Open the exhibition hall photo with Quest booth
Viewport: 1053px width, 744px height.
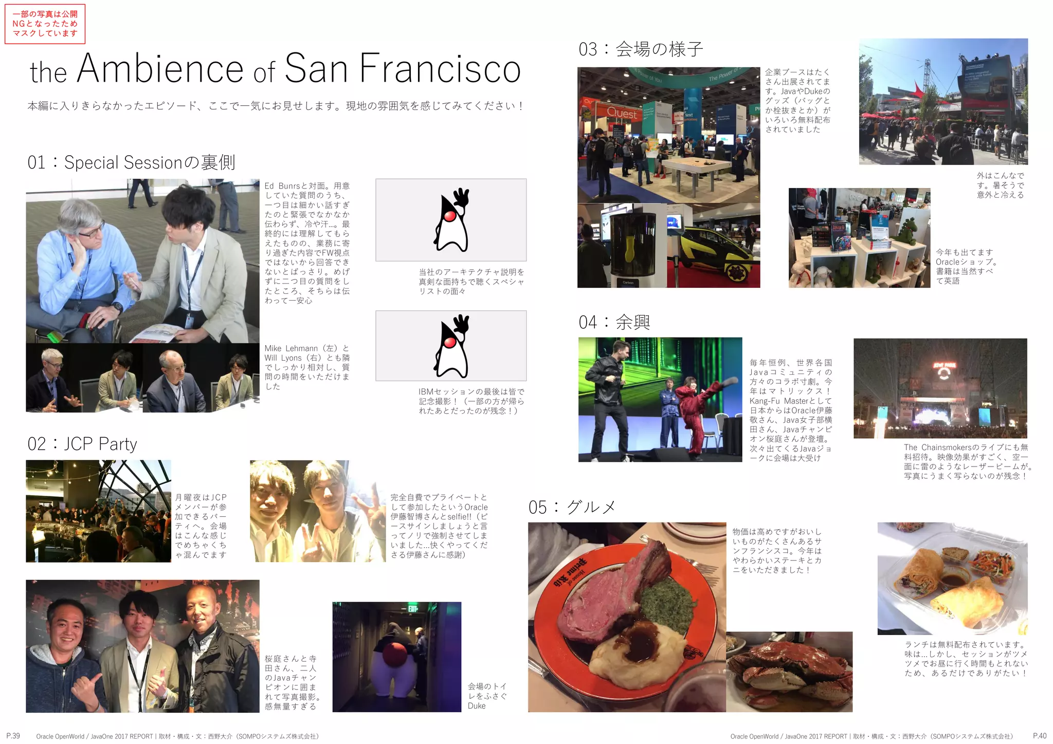[x=668, y=135]
